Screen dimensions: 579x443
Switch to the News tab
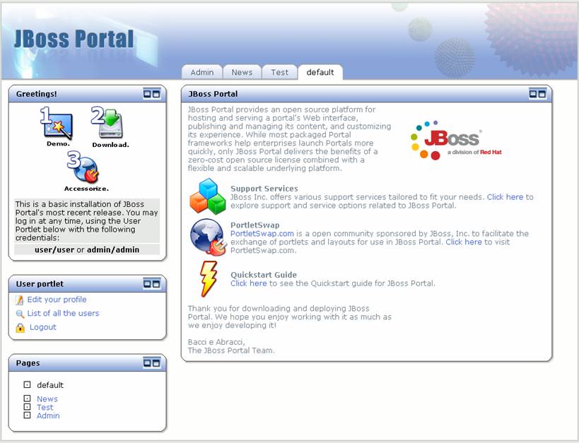[242, 72]
